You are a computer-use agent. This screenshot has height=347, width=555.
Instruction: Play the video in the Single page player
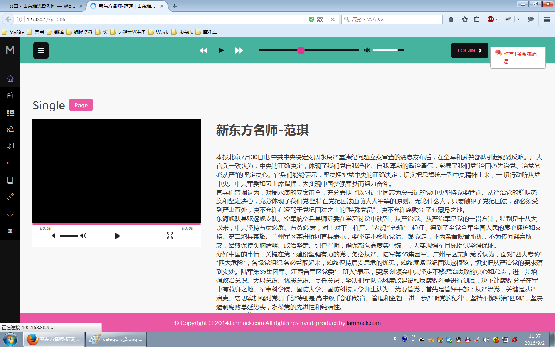(117, 236)
